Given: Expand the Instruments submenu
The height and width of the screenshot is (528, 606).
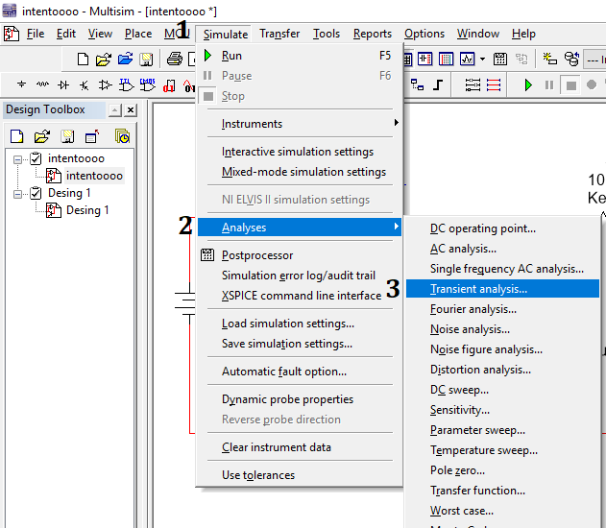Looking at the screenshot, I should click(x=300, y=124).
